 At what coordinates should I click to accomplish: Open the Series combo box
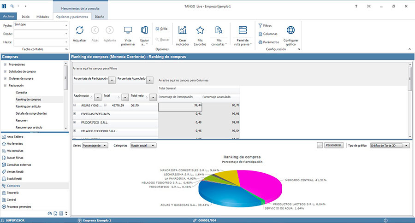[95, 146]
